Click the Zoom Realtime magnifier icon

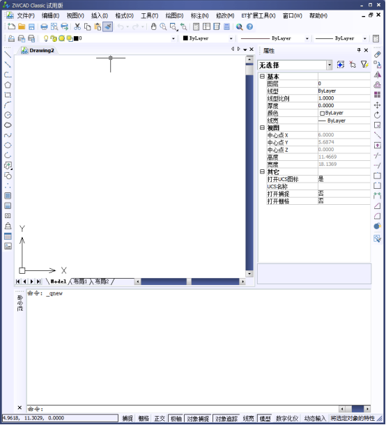point(163,26)
